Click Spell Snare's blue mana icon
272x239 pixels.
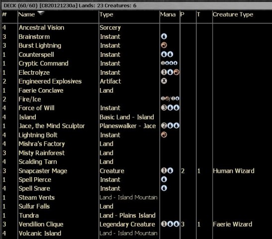[x=164, y=188]
